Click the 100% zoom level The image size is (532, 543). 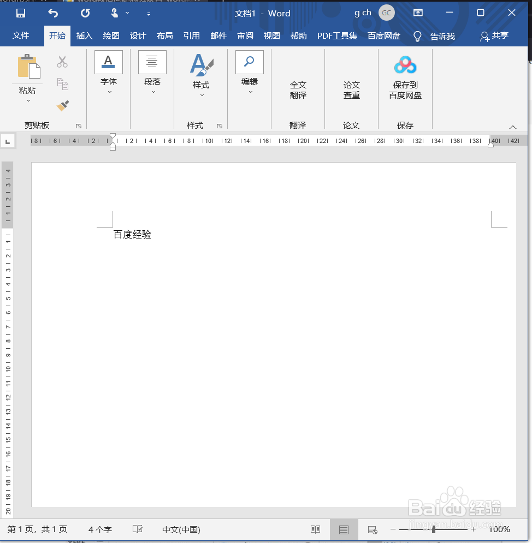(x=499, y=529)
